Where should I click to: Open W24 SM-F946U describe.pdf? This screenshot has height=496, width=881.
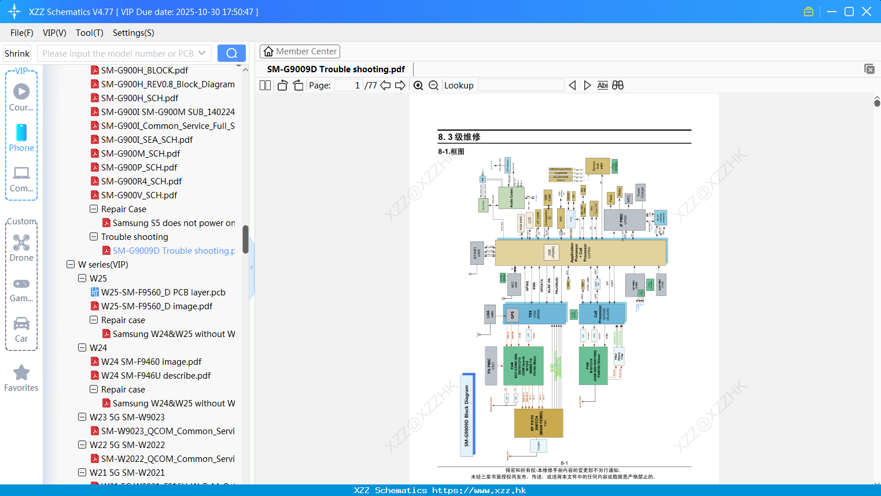pyautogui.click(x=156, y=376)
